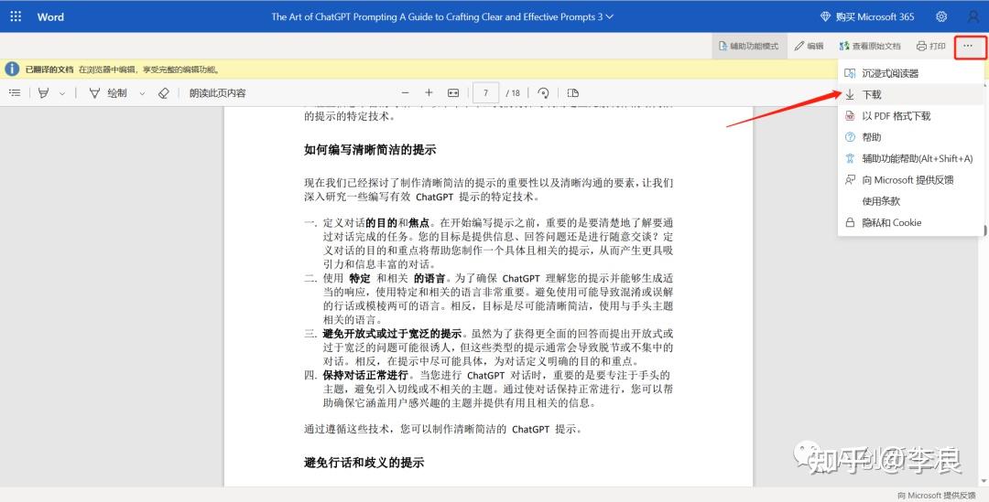
Task: Expand the document title dropdown chevron
Action: pos(609,17)
